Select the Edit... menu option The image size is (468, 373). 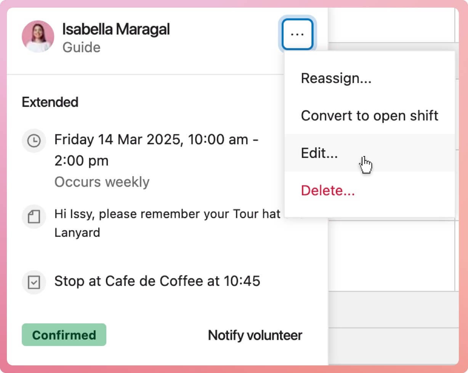point(319,153)
